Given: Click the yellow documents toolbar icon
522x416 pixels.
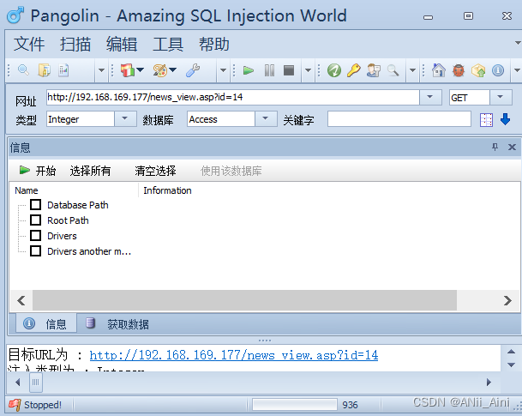Looking at the screenshot, I should (45, 70).
